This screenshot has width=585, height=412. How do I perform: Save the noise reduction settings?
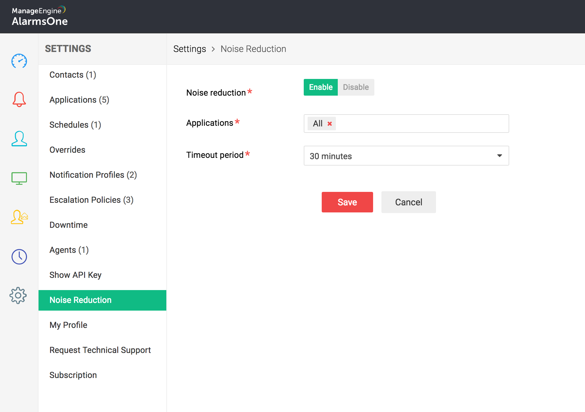(x=347, y=202)
